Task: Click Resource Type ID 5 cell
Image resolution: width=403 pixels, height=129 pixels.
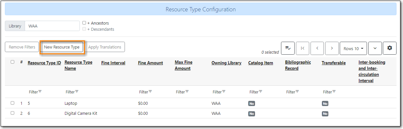Action: (29, 103)
